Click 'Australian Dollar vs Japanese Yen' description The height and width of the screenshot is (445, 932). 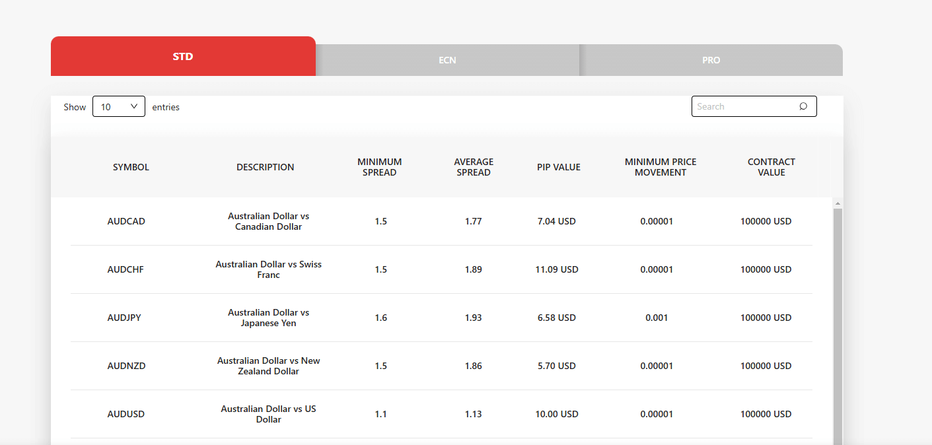(x=268, y=318)
